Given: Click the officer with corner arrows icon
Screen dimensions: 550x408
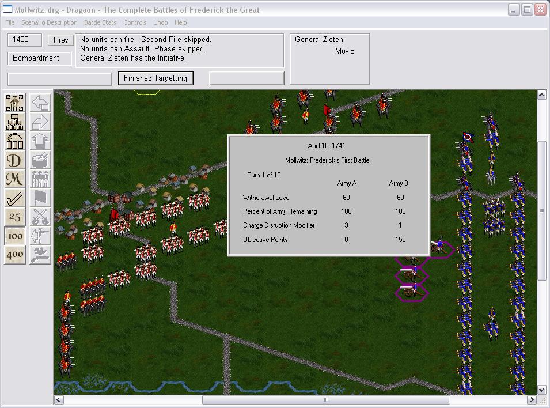Looking at the screenshot, I should click(15, 103).
